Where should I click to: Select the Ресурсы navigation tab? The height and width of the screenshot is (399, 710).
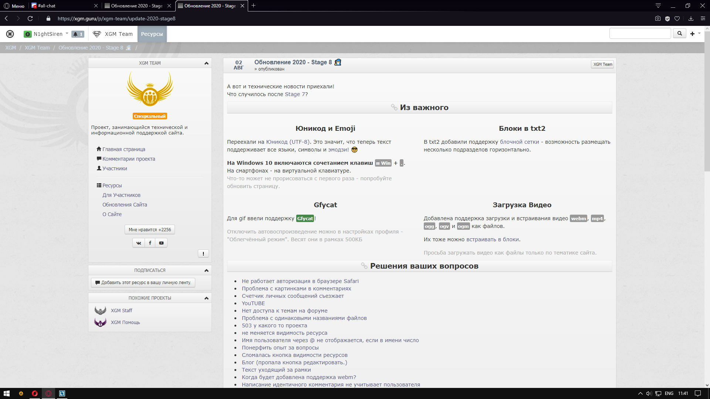click(152, 34)
